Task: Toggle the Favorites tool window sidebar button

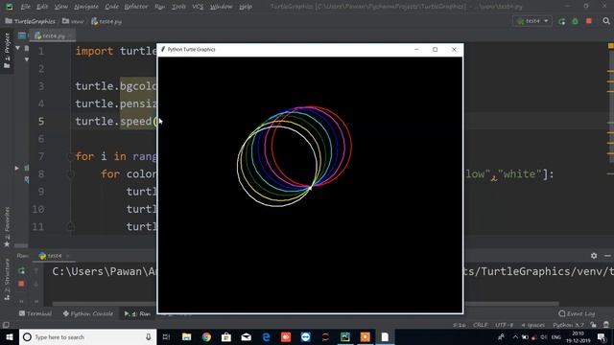Action: click(7, 227)
